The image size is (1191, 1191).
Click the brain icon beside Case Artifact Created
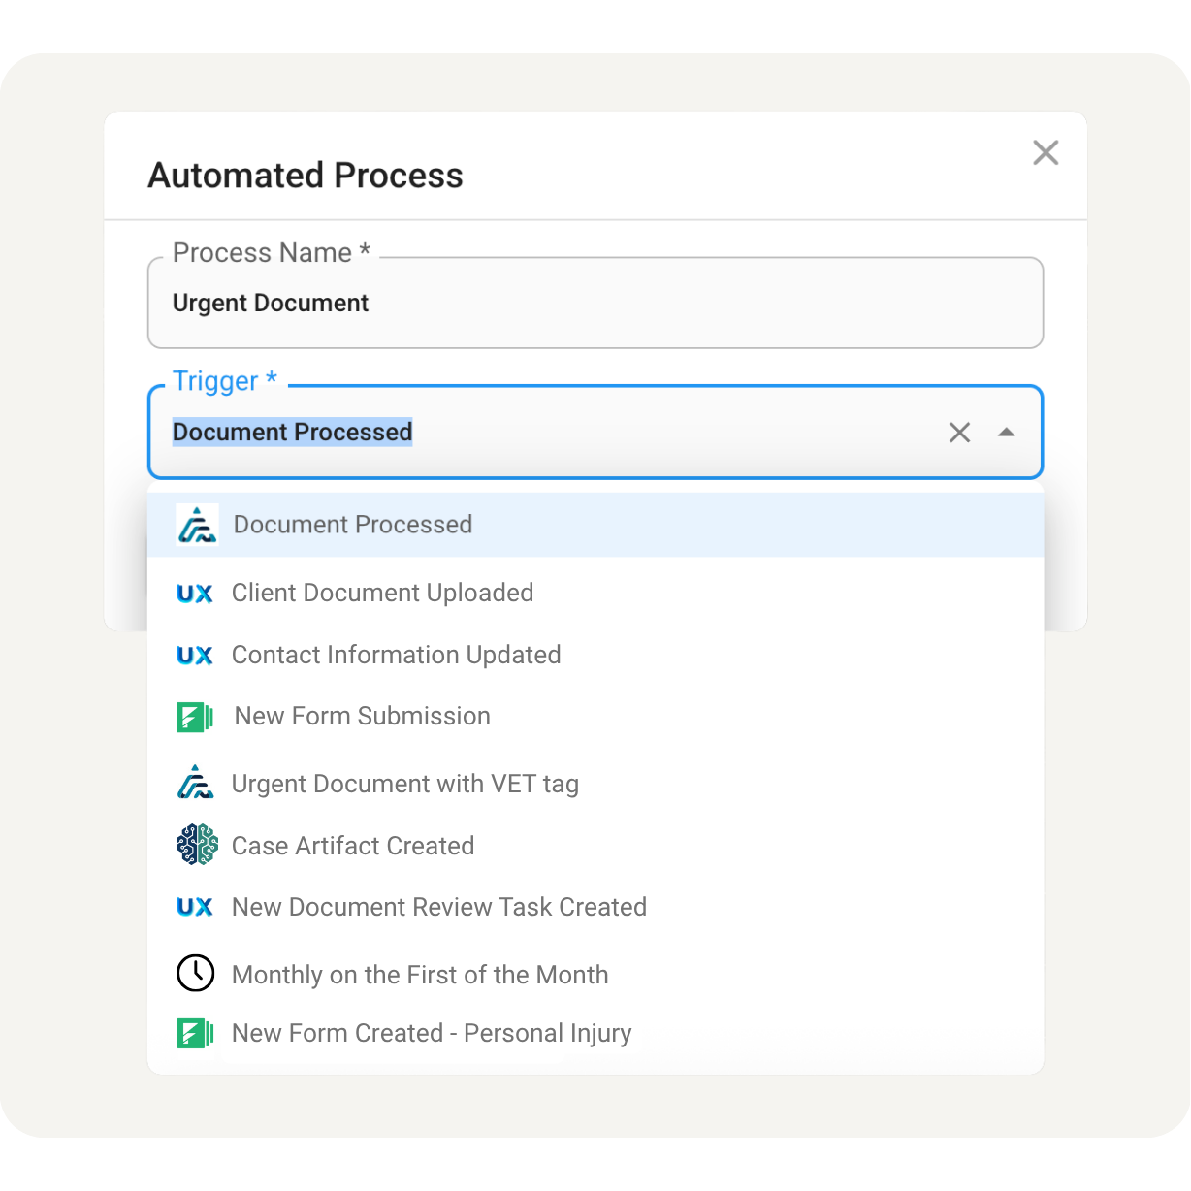point(197,845)
